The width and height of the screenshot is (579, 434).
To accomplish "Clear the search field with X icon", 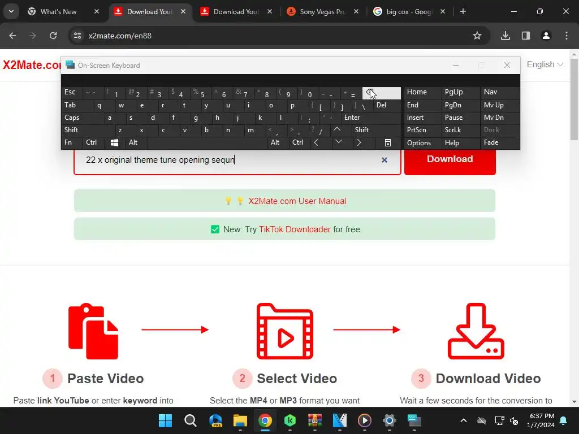I will (x=384, y=160).
